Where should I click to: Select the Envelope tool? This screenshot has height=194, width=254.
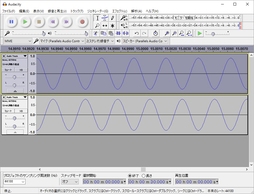tap(105, 18)
